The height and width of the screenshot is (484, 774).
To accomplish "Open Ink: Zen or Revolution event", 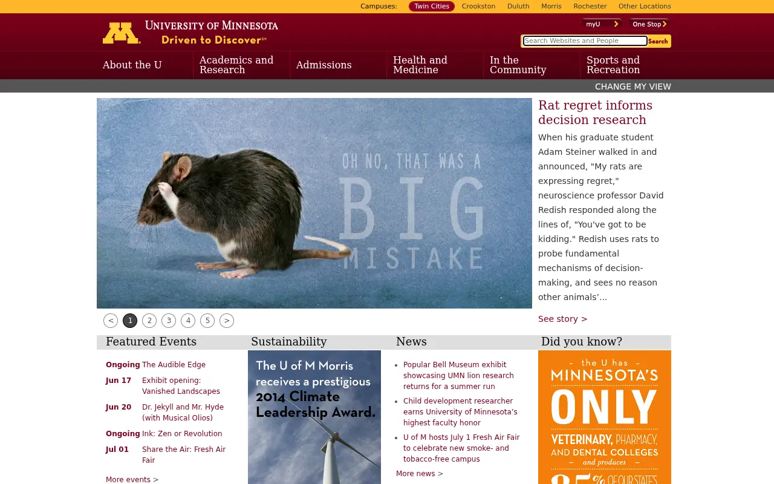I will 182,434.
